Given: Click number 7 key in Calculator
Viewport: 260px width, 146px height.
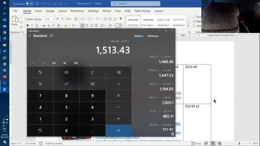Looking at the screenshot, I should tap(40, 96).
